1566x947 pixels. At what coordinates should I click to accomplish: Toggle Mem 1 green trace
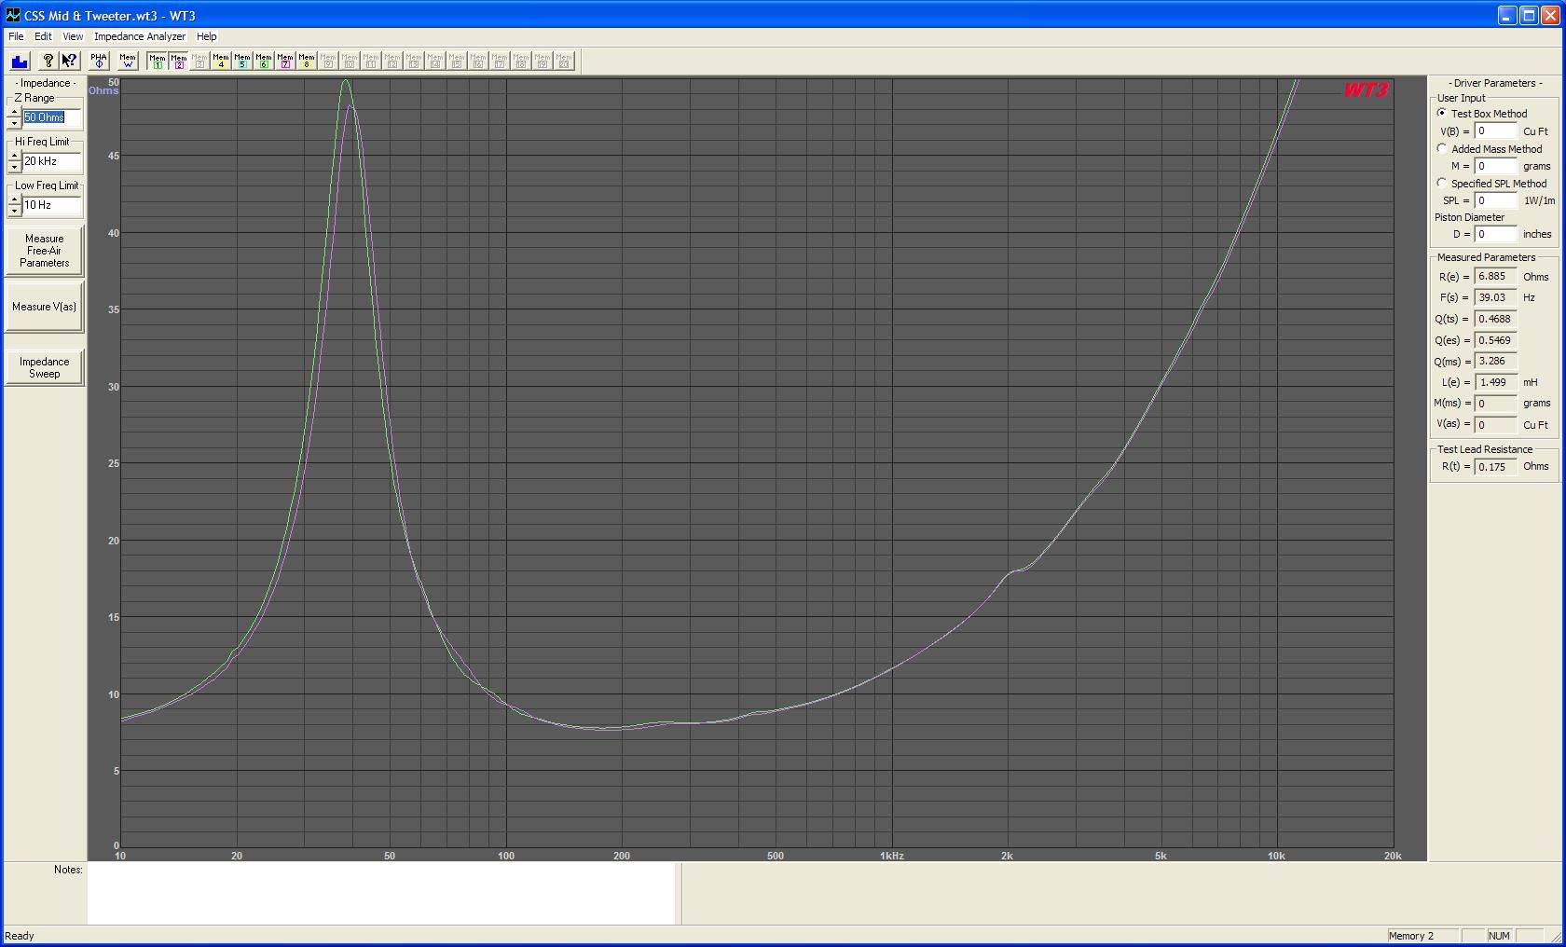tap(158, 62)
